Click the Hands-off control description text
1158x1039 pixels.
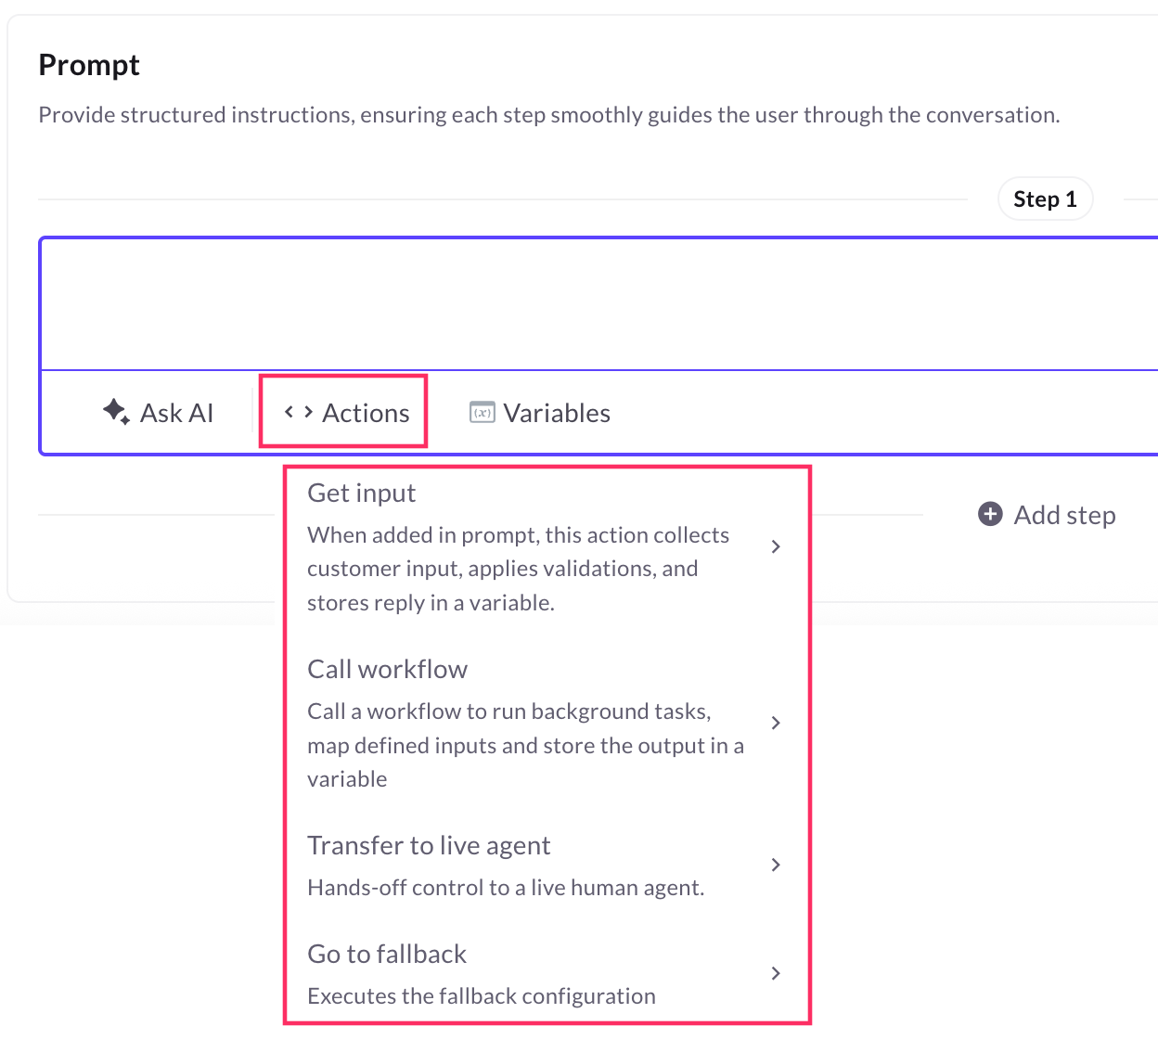506,888
